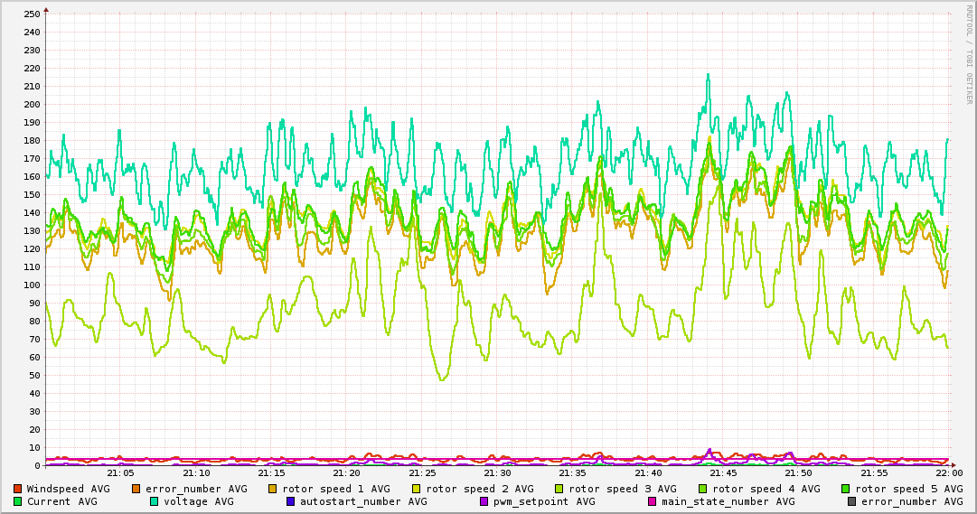
Task: Click the 160 value on the y-axis
Action: pos(32,177)
